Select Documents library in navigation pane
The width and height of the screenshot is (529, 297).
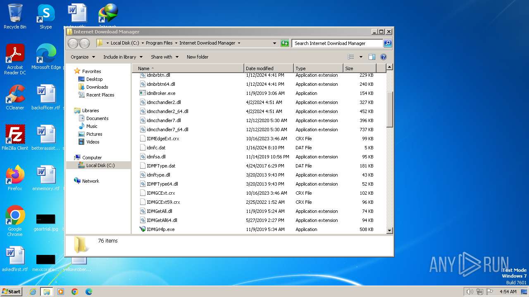point(97,118)
